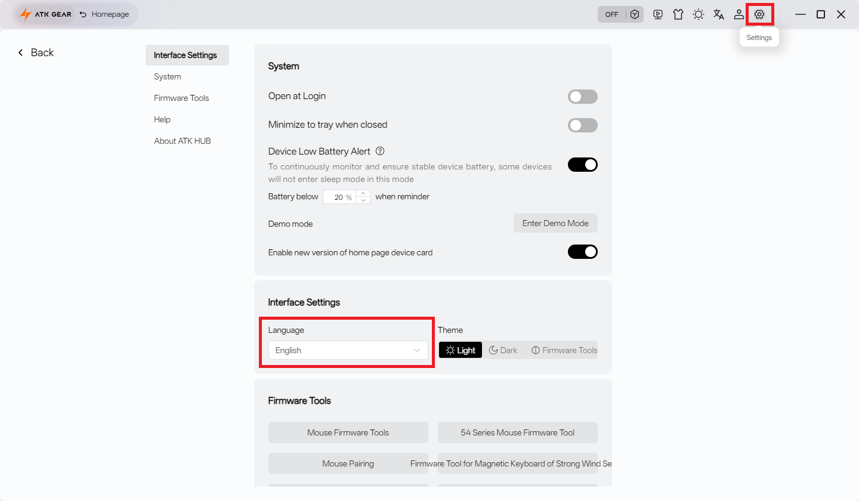Open Mouse Firmware Tools
Screen dimensions: 859x501
click(348, 432)
